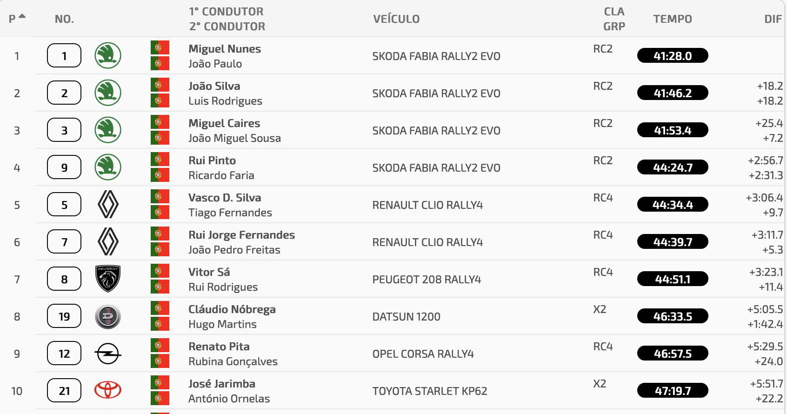The width and height of the screenshot is (787, 414).
Task: Click the Peugeot logo for Vitor Sá
Action: point(108,279)
